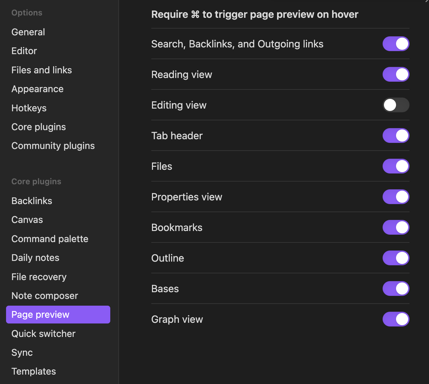Open the Hotkeys settings tab
429x384 pixels.
[x=29, y=108]
